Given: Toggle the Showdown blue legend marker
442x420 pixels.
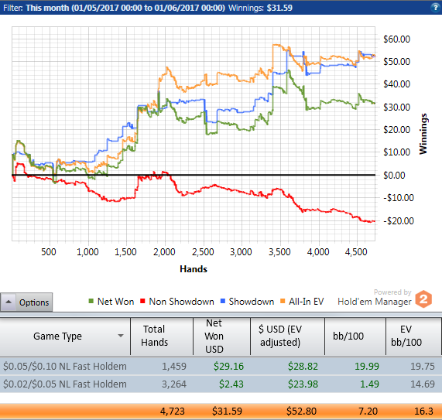Looking at the screenshot, I should tap(223, 301).
